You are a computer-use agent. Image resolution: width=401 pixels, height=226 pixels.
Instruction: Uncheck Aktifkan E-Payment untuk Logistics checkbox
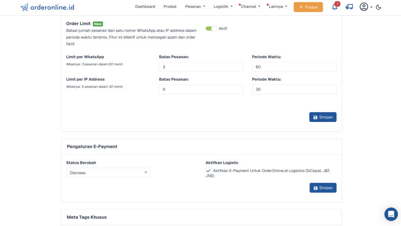tap(208, 171)
